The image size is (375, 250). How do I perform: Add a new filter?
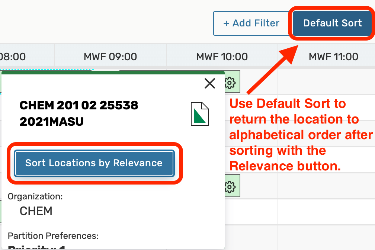point(251,23)
